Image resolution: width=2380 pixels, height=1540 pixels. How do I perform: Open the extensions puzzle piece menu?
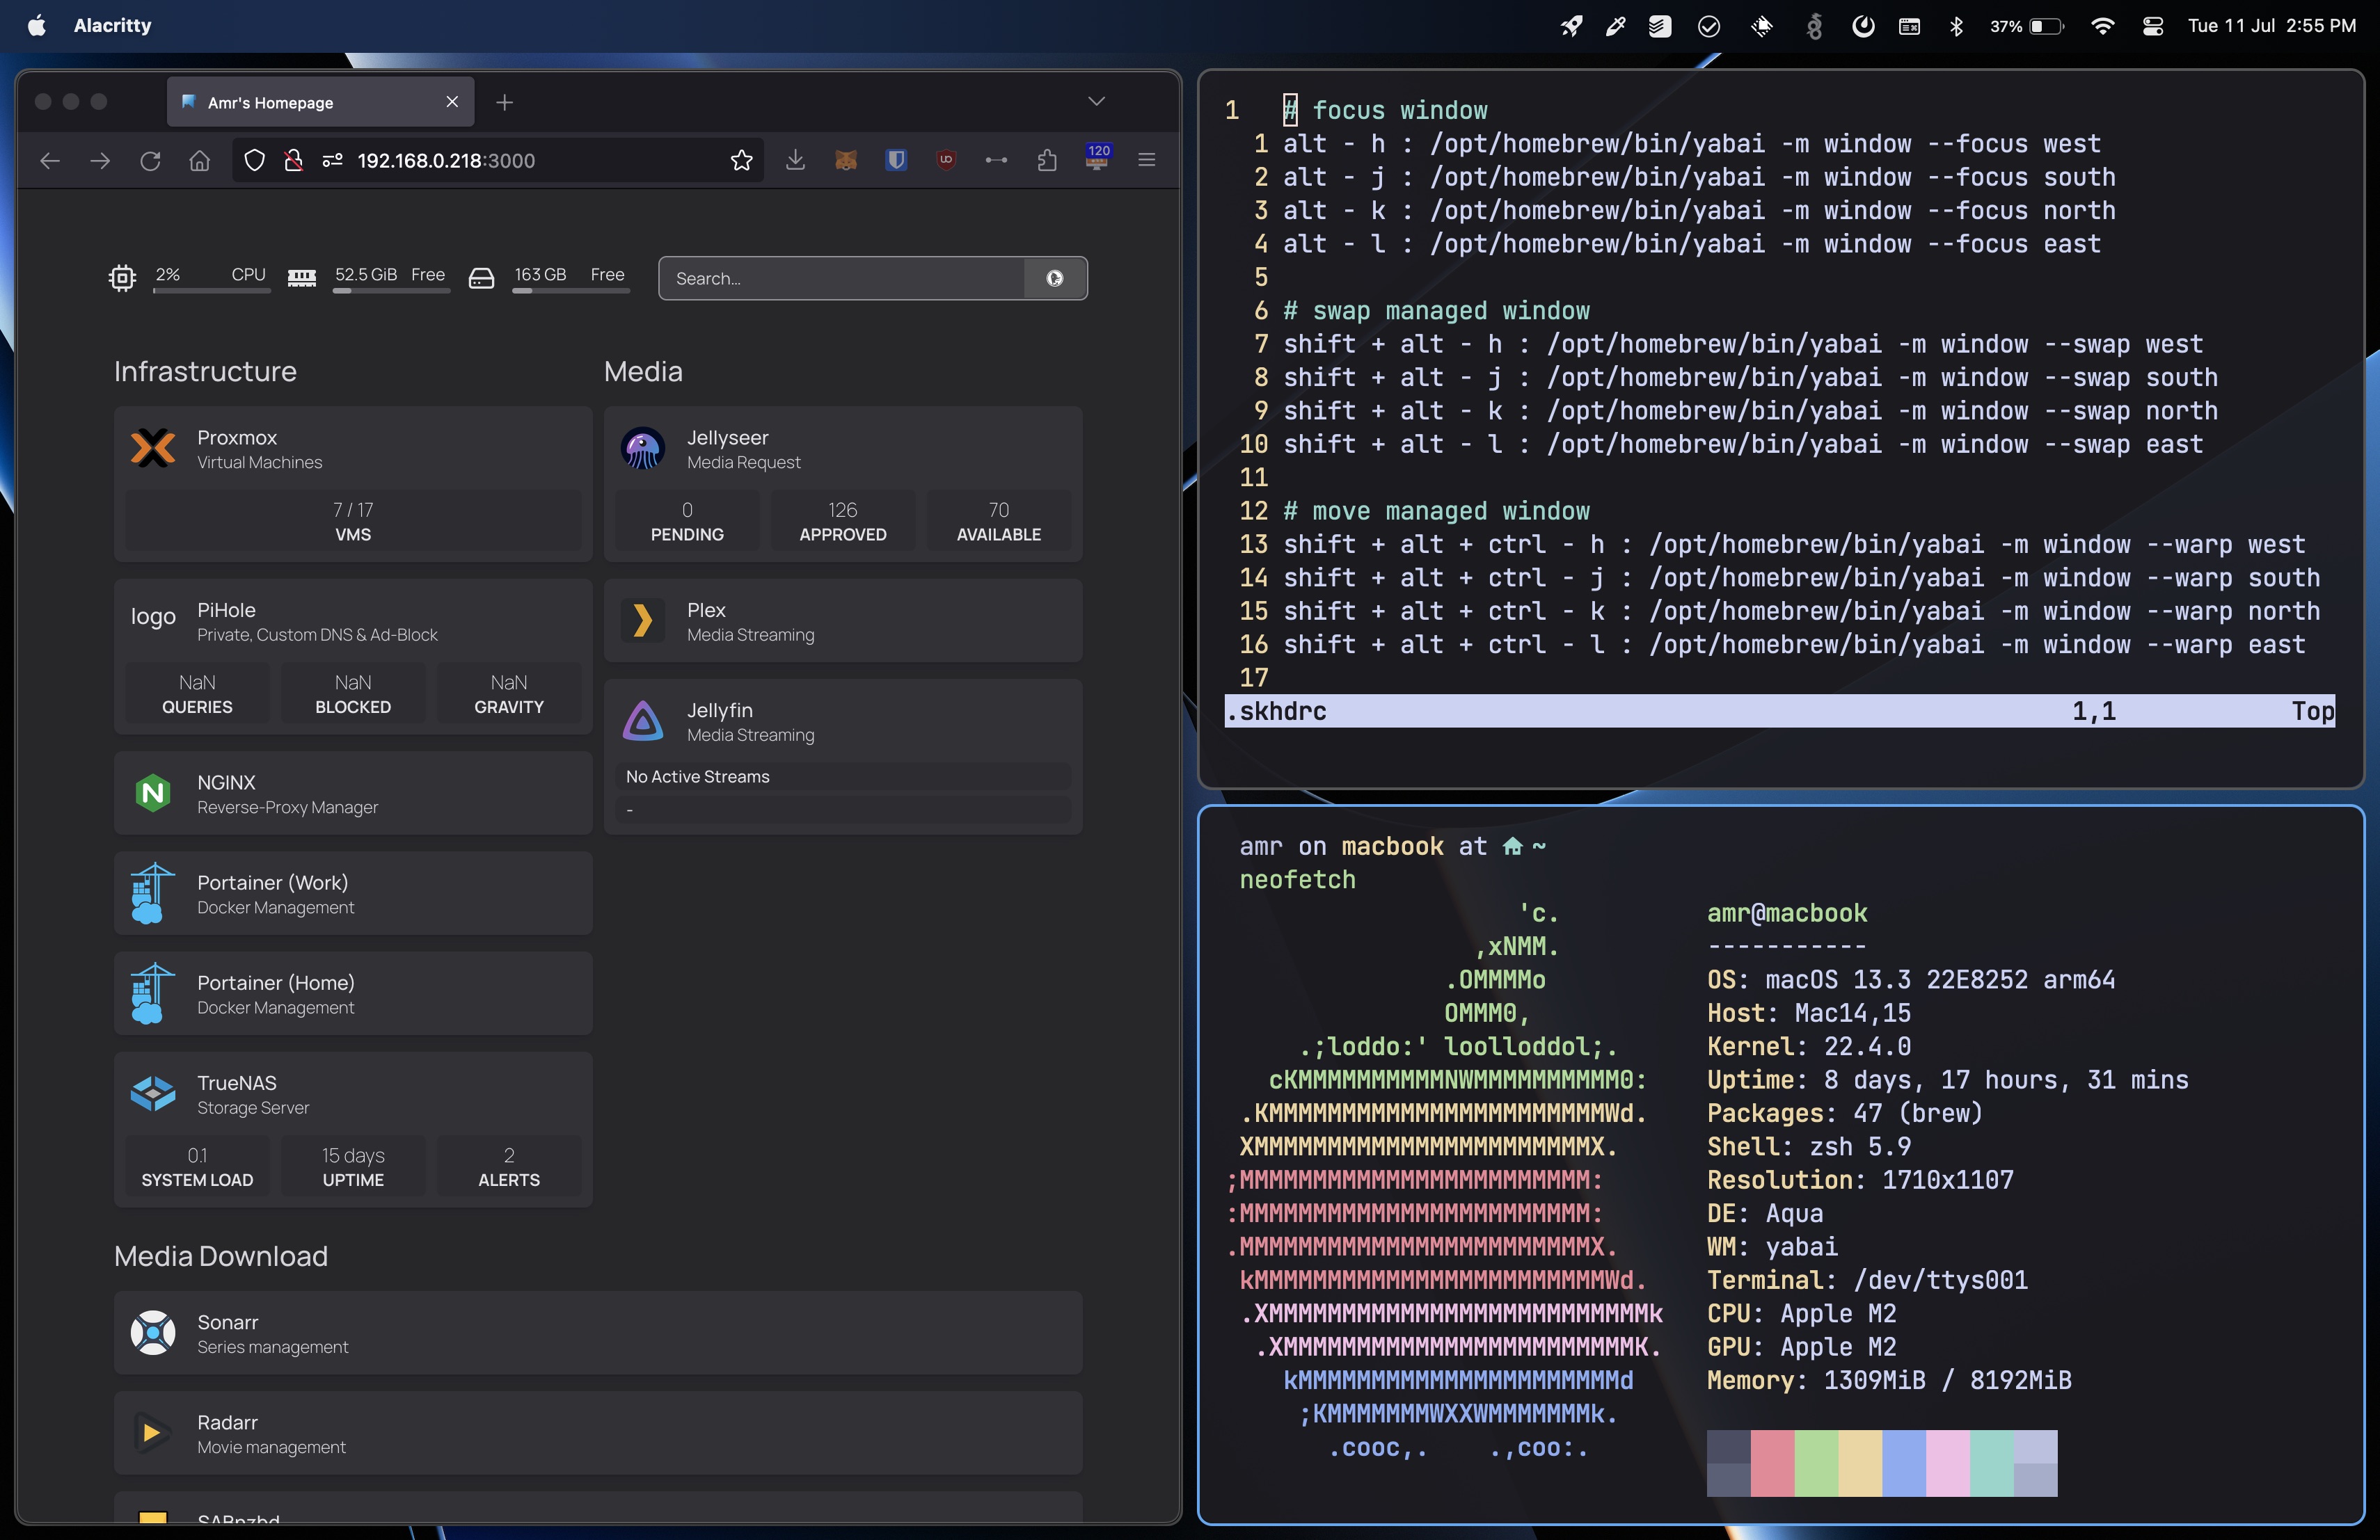1047,160
